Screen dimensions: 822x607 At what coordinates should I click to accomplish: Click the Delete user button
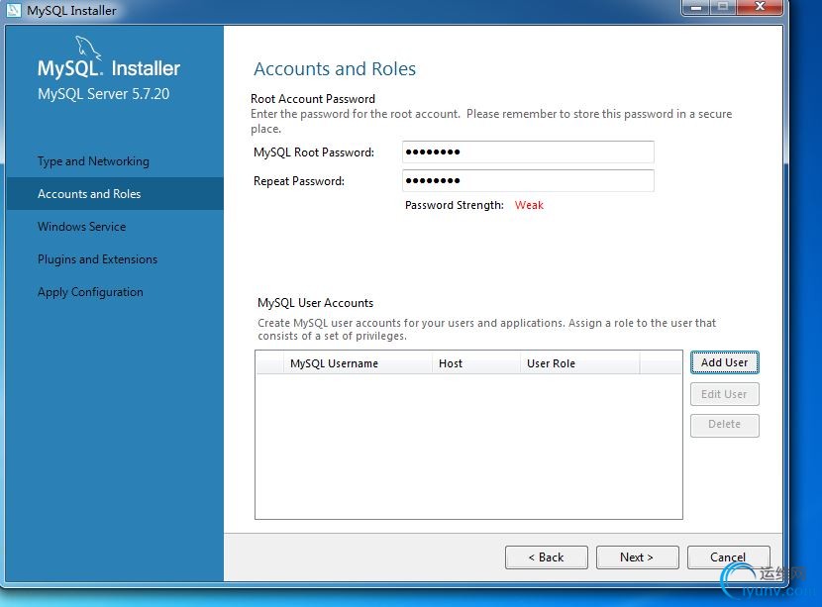click(x=725, y=425)
